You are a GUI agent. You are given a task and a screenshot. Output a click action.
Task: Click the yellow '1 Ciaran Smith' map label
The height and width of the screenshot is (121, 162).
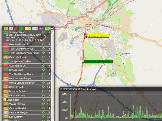click(98, 36)
